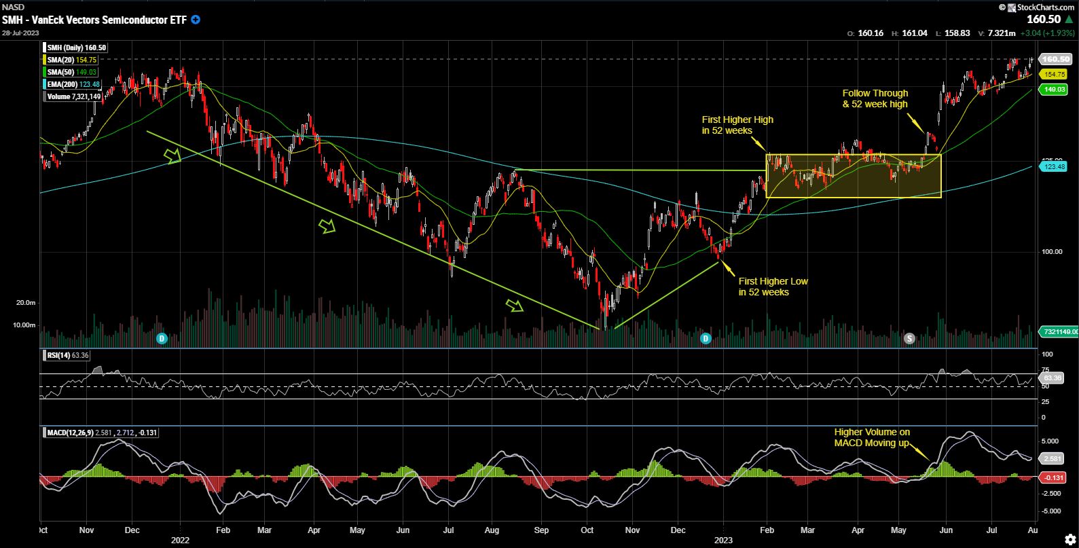Screen dimensions: 1079x548
Task: Click the green 149.03 price axis label
Action: [1055, 90]
